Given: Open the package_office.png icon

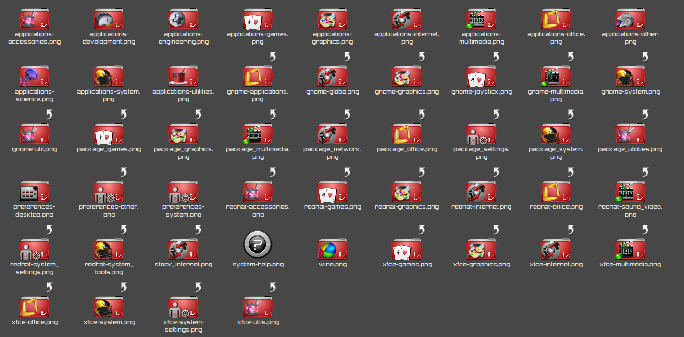Looking at the screenshot, I should pyautogui.click(x=407, y=134).
